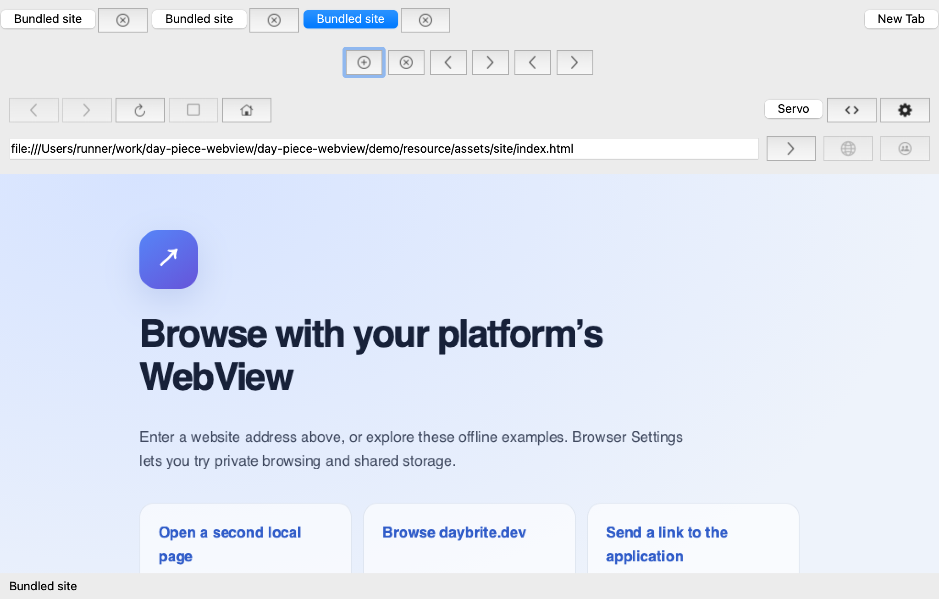
Task: Click the Servo engine button
Action: [794, 109]
